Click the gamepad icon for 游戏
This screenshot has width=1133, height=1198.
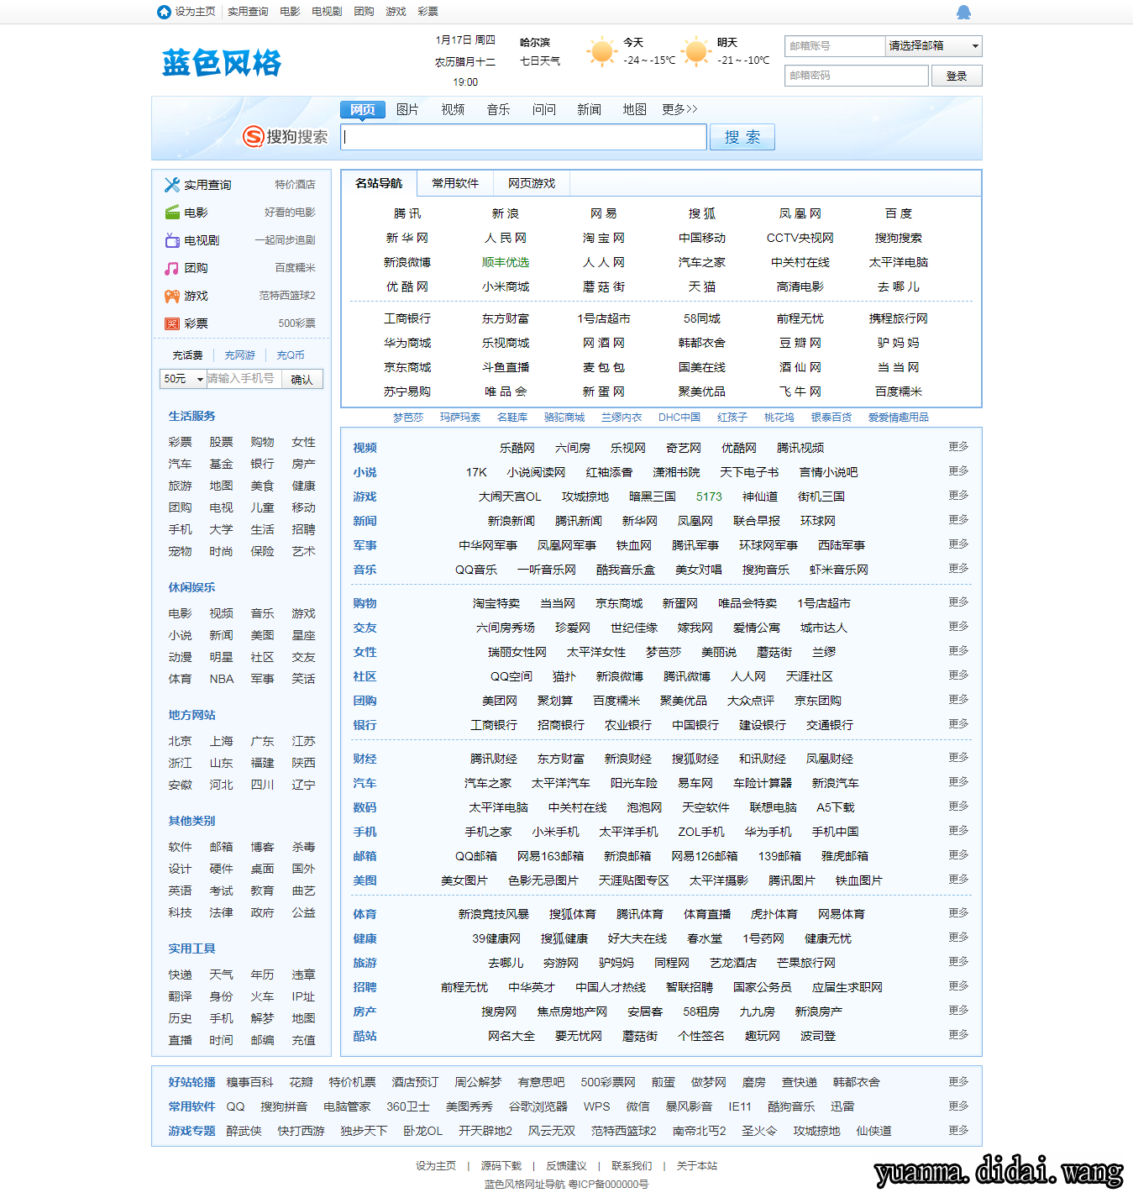click(172, 296)
